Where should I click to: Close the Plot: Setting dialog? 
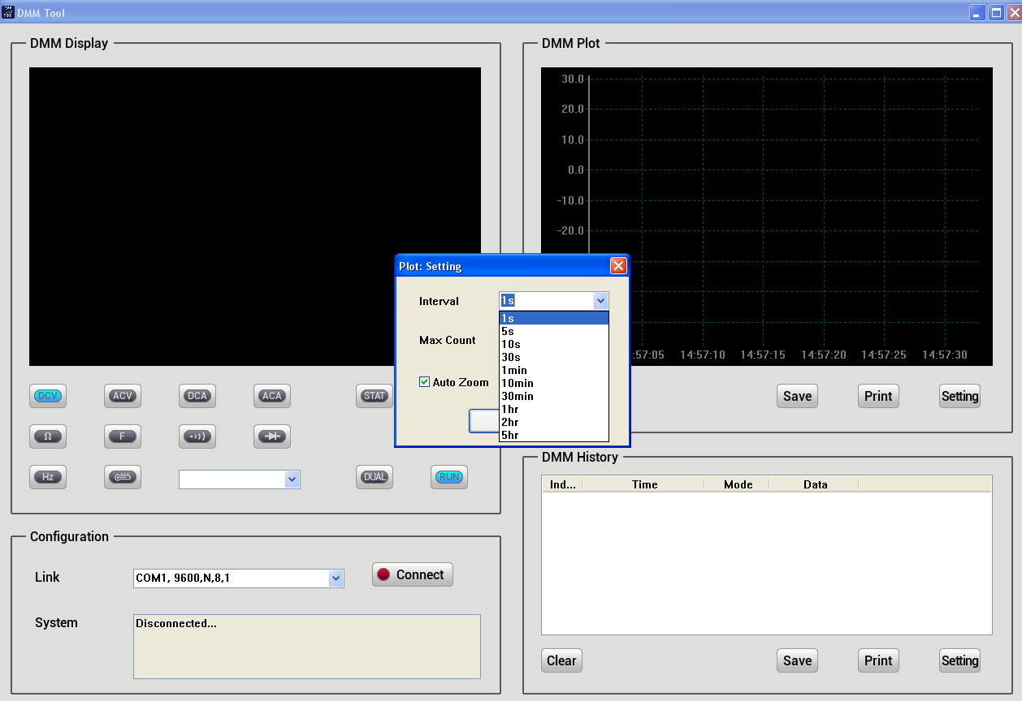[x=618, y=265]
